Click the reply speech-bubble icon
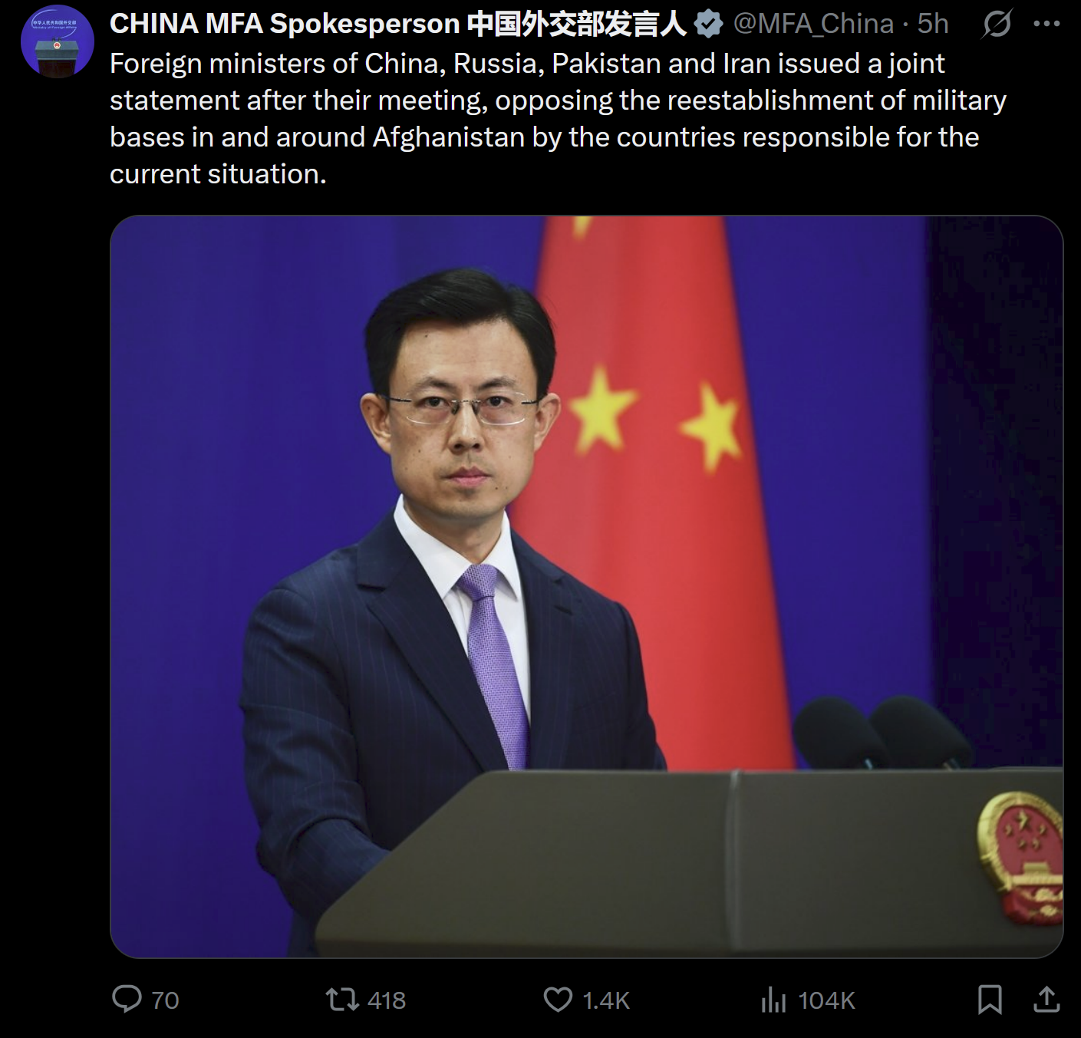This screenshot has width=1081, height=1038. [127, 1000]
